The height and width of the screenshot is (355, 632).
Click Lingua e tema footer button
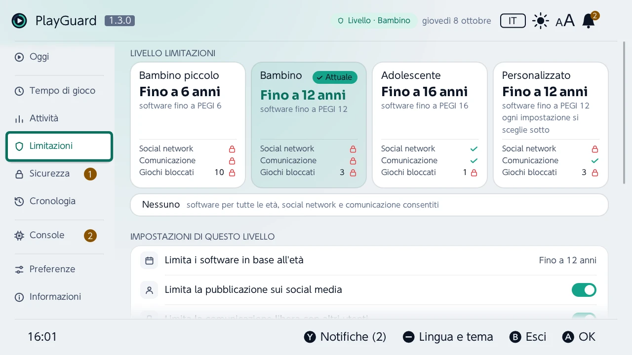click(x=448, y=337)
